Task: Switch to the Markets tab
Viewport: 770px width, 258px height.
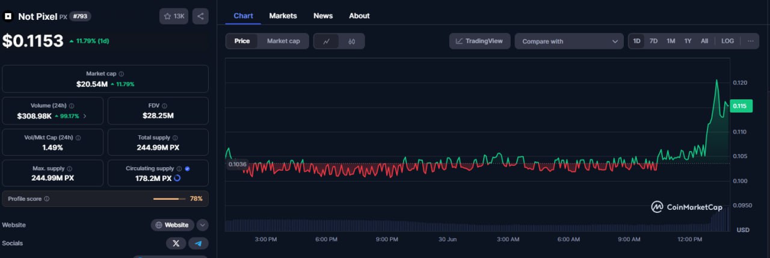Action: (x=283, y=16)
